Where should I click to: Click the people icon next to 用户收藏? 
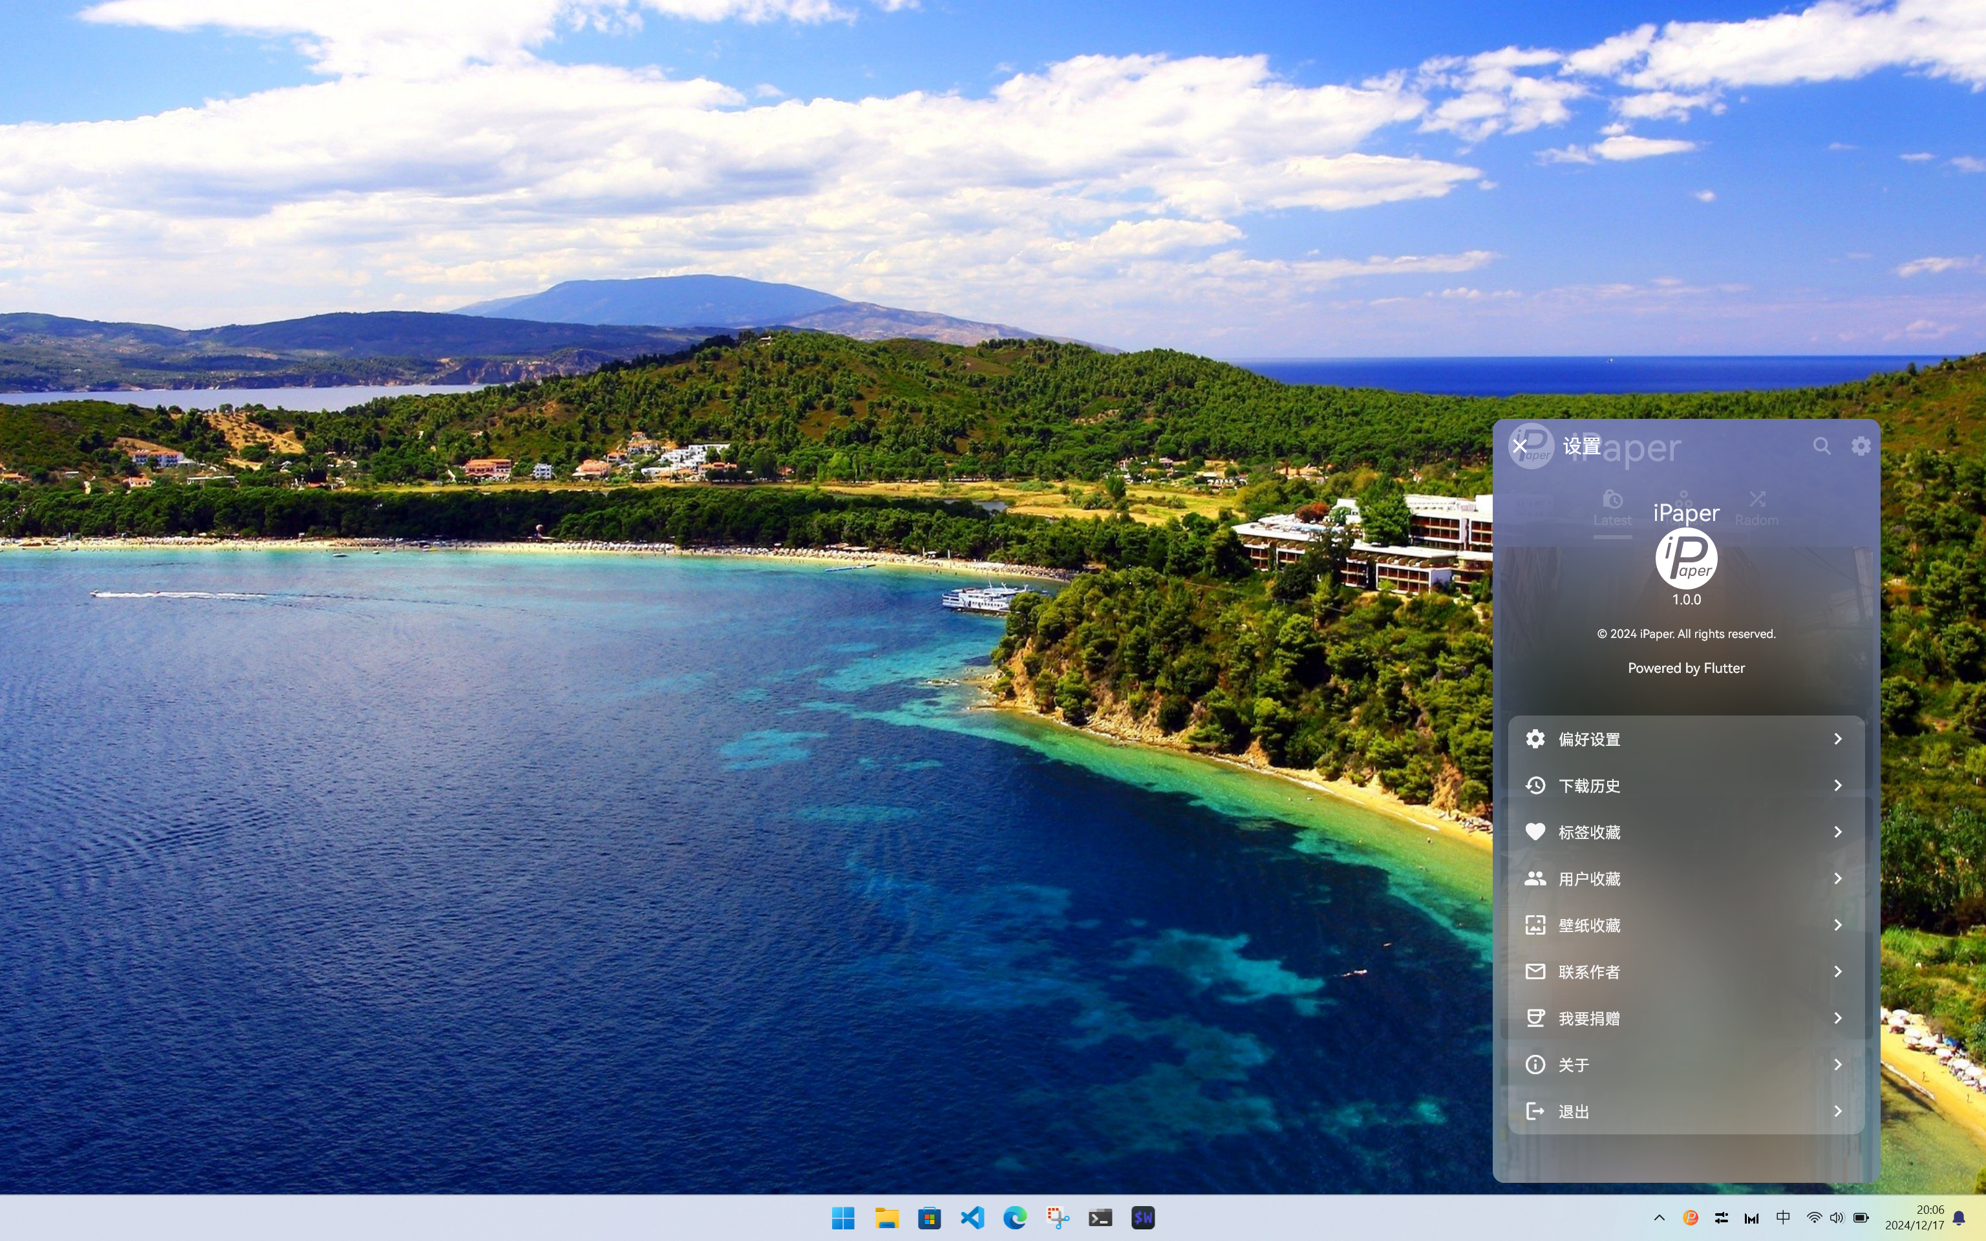point(1535,878)
